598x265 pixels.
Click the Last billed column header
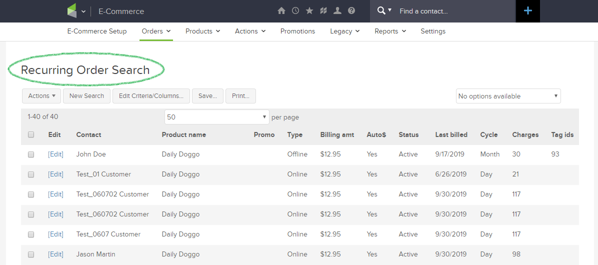(451, 134)
